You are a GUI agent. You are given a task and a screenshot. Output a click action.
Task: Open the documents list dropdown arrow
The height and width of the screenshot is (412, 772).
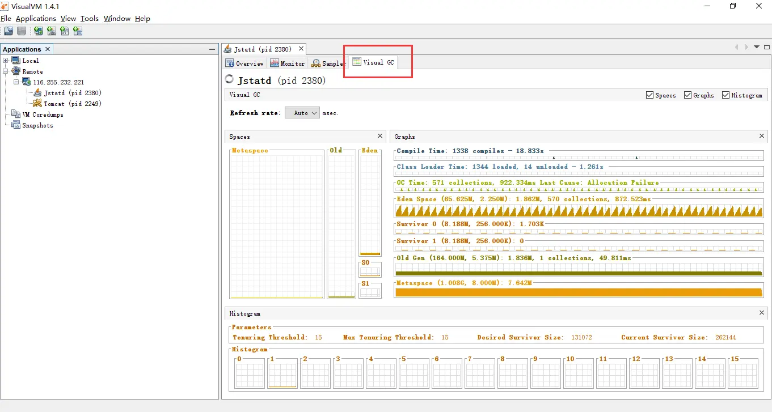[x=757, y=47]
